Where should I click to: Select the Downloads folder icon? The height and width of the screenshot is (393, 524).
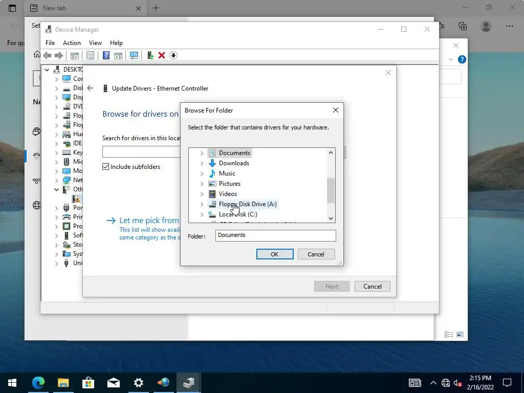212,163
